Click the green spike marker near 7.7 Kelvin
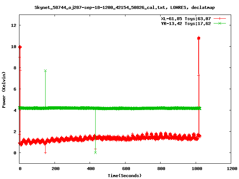The width and height of the screenshot is (239, 179). [x=45, y=71]
